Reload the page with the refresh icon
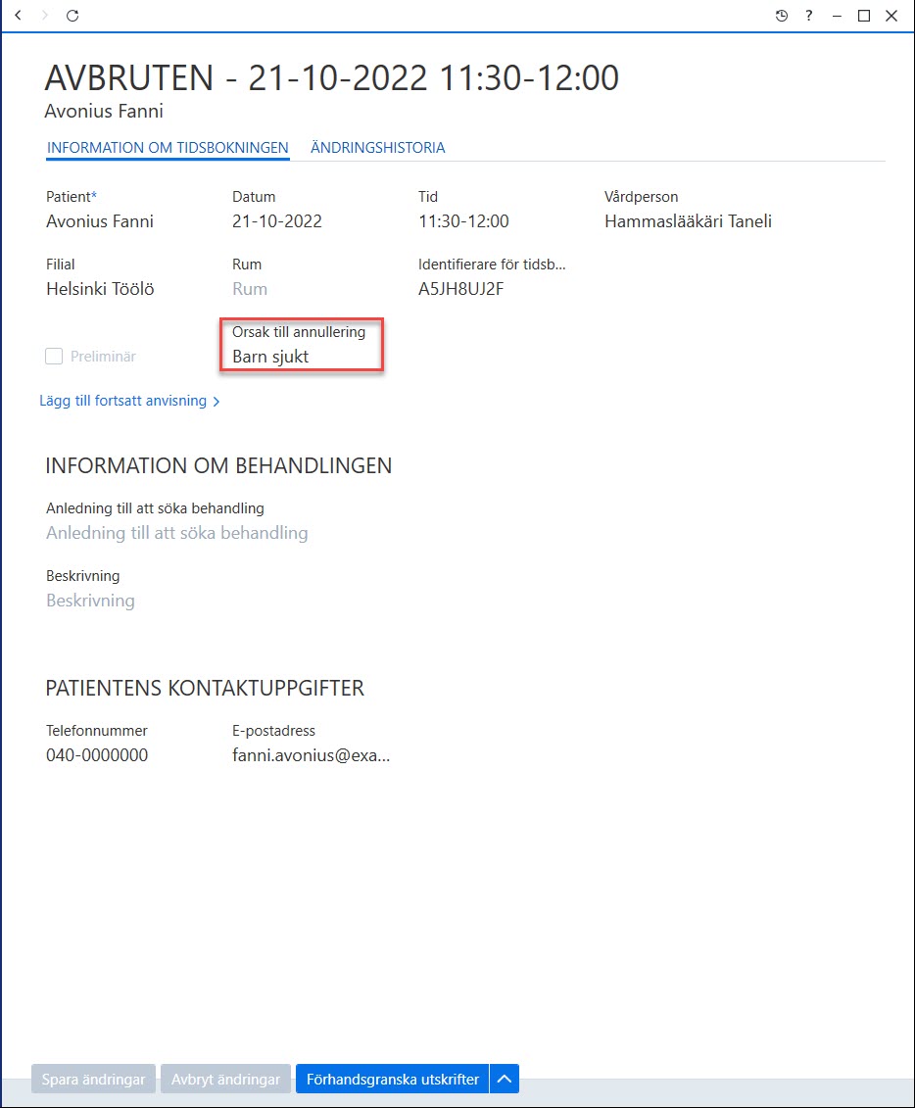The width and height of the screenshot is (915, 1108). [72, 16]
